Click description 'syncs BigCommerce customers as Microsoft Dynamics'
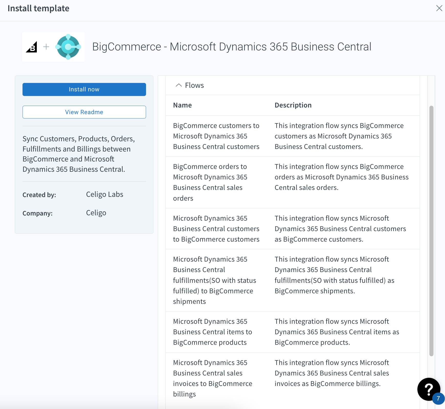This screenshot has height=409, width=445. [339, 136]
